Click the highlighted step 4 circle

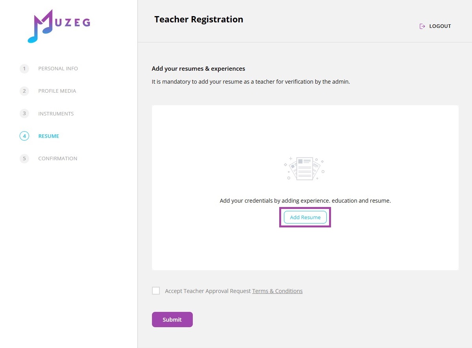click(x=24, y=136)
